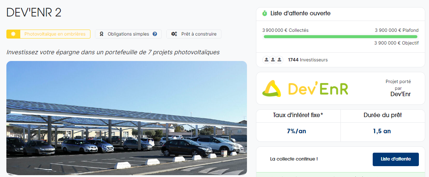The image size is (429, 177).
Task: Open the solar carport parking photo
Action: click(x=127, y=118)
